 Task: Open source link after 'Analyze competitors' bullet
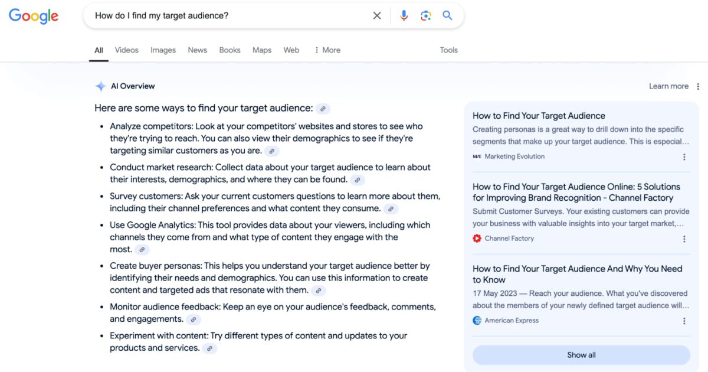(271, 151)
